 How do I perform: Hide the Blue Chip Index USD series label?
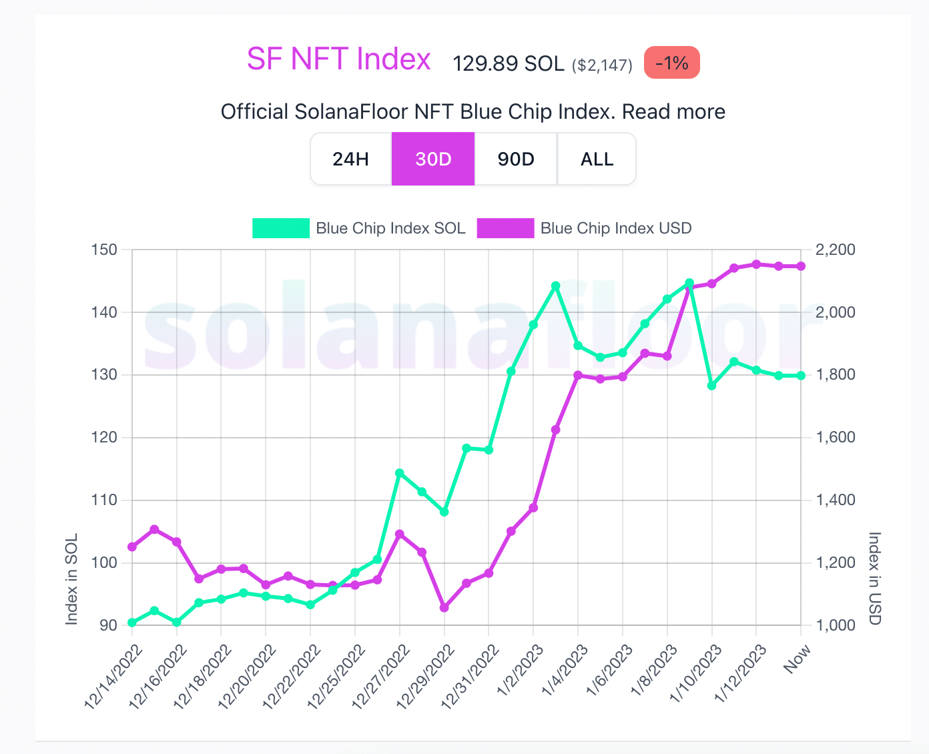(615, 228)
